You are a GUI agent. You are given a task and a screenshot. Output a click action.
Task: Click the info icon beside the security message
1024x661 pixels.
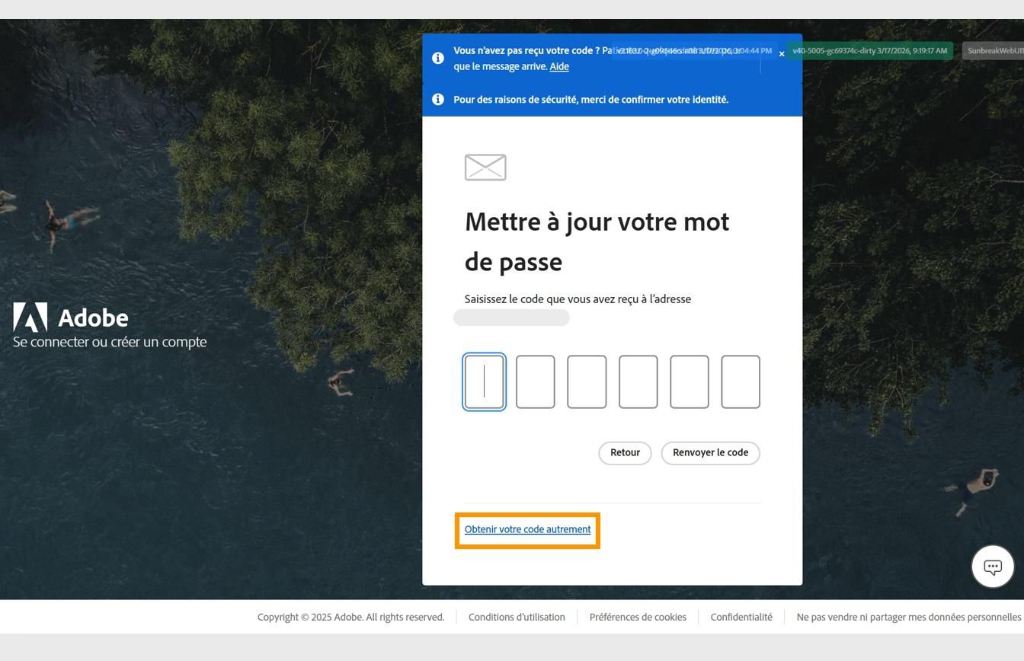438,99
